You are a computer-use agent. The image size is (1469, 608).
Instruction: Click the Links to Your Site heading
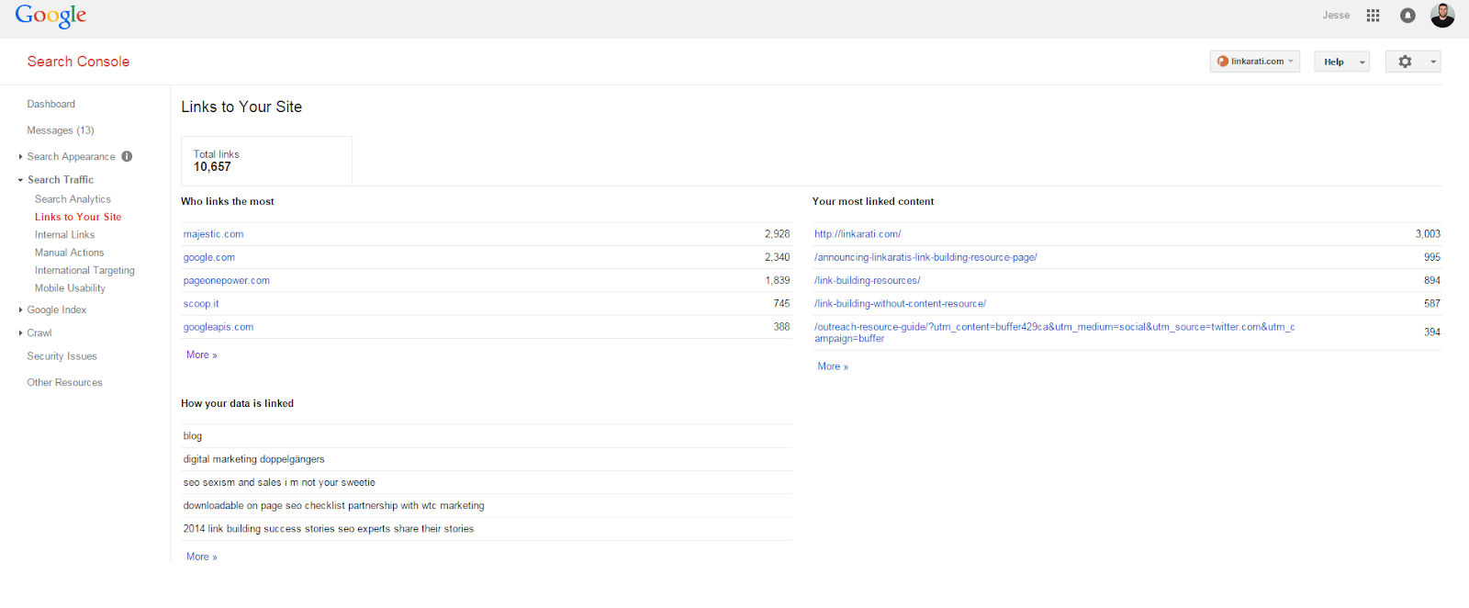[241, 107]
